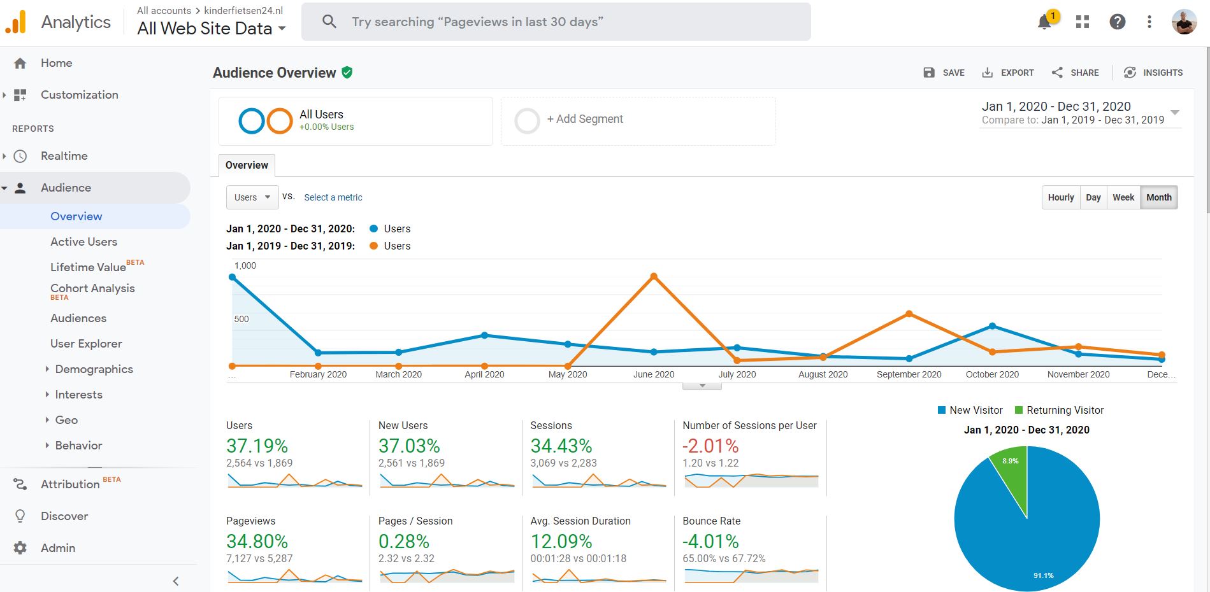Open Active Users report
Image resolution: width=1210 pixels, height=592 pixels.
[x=84, y=242]
